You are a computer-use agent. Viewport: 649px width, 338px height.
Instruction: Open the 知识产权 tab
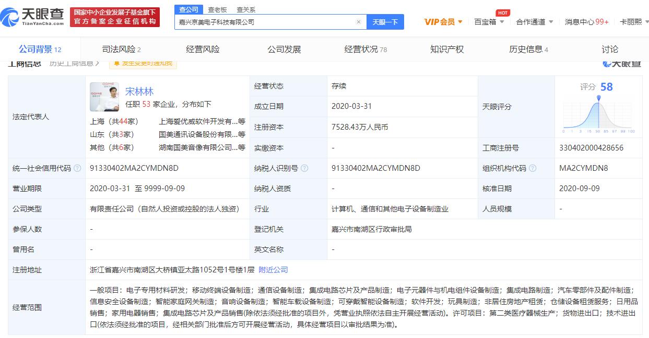pyautogui.click(x=447, y=49)
